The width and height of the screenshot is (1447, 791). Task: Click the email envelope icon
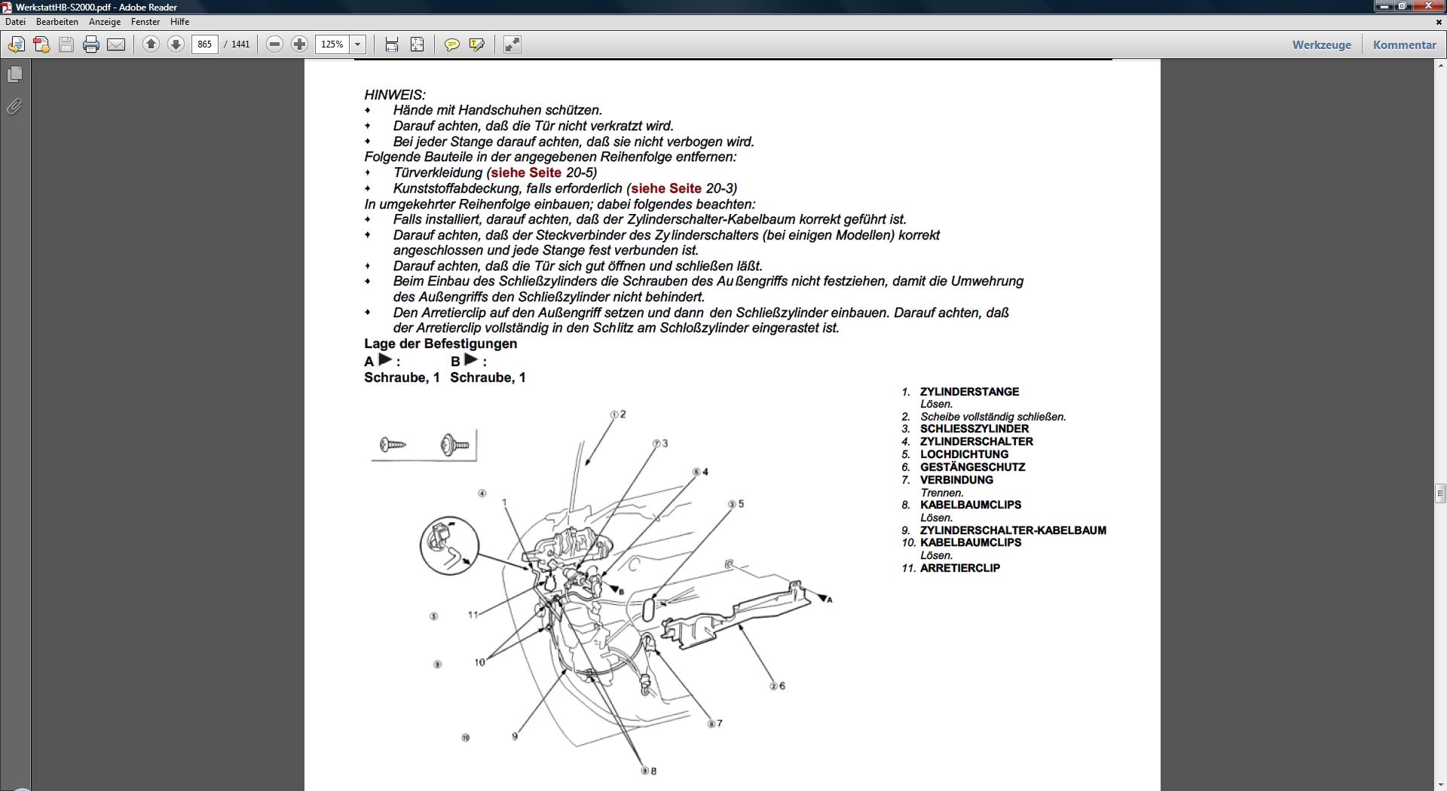(x=116, y=44)
